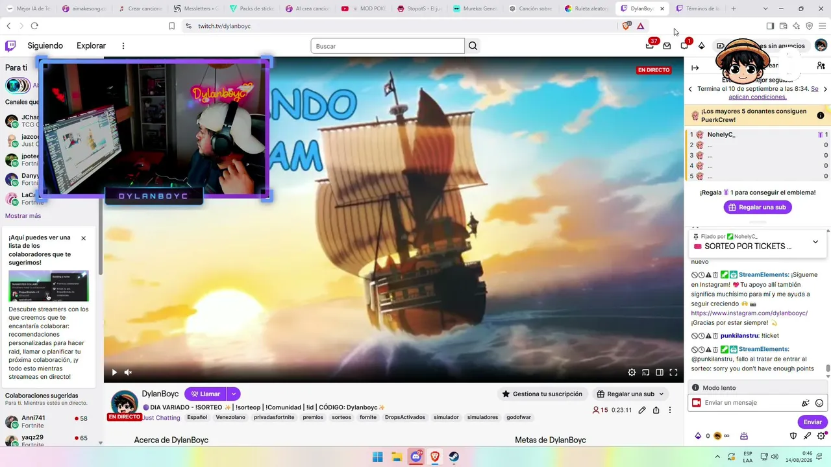Open emote picker in chat input
The height and width of the screenshot is (467, 831).
[x=819, y=403]
